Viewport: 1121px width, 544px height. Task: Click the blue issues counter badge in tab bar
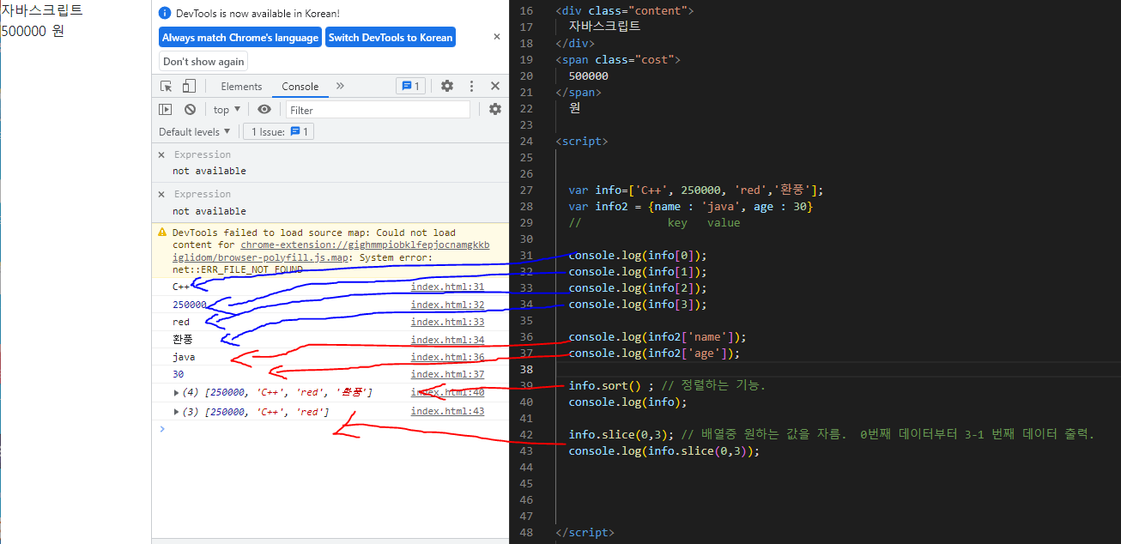click(x=410, y=86)
